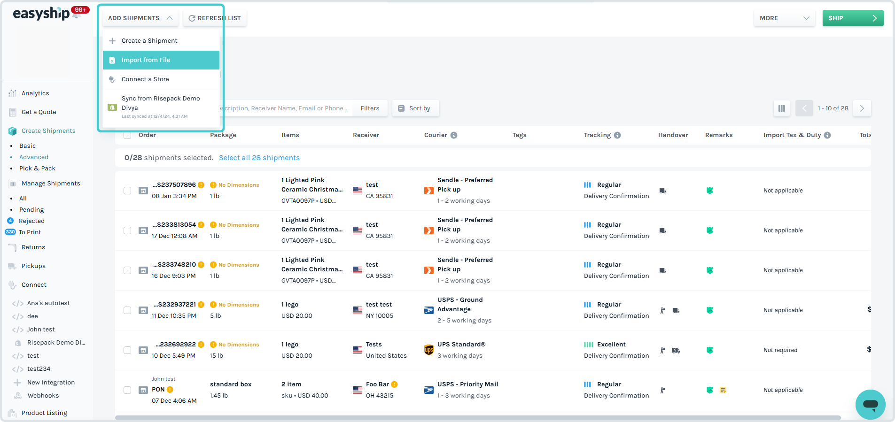Viewport: 895px width, 422px height.
Task: Open the Sort by dropdown
Action: click(x=416, y=108)
